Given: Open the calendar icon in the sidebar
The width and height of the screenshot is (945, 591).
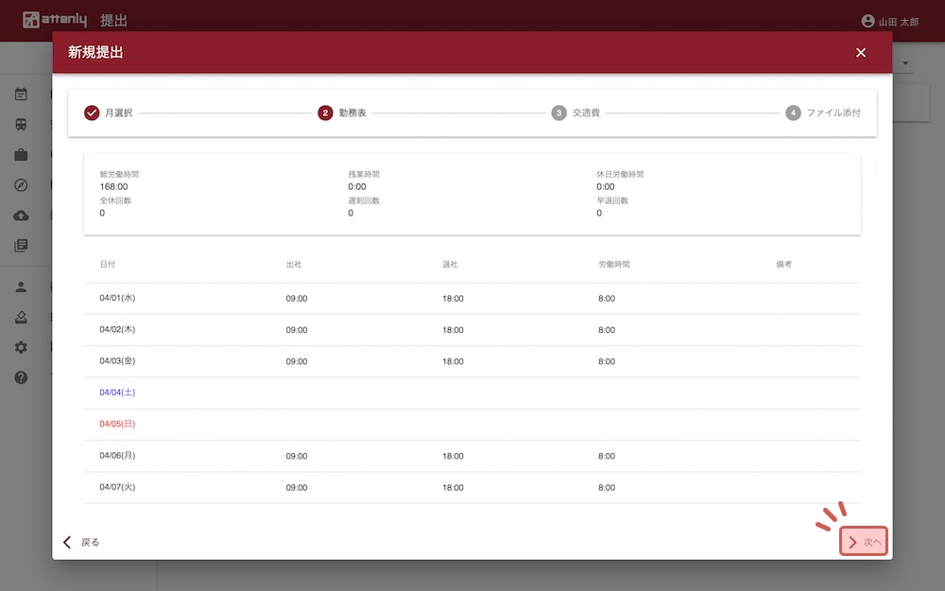Looking at the screenshot, I should click(x=21, y=95).
